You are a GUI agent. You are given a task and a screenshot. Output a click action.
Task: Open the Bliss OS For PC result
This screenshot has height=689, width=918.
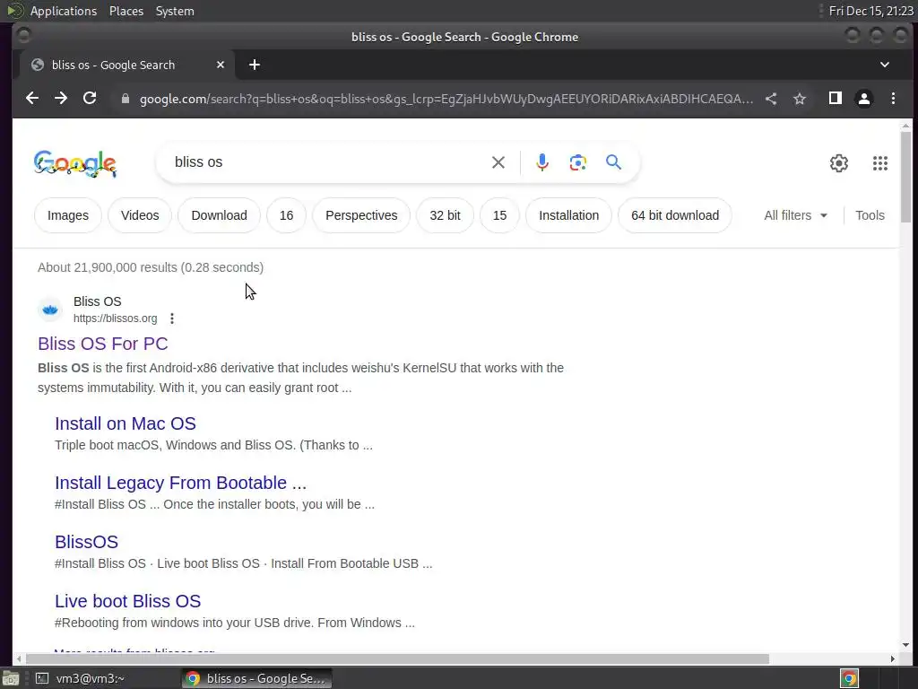coord(103,344)
